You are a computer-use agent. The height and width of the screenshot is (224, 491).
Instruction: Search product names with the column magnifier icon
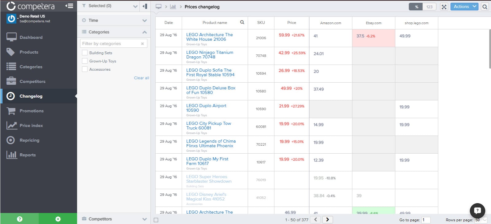[242, 22]
